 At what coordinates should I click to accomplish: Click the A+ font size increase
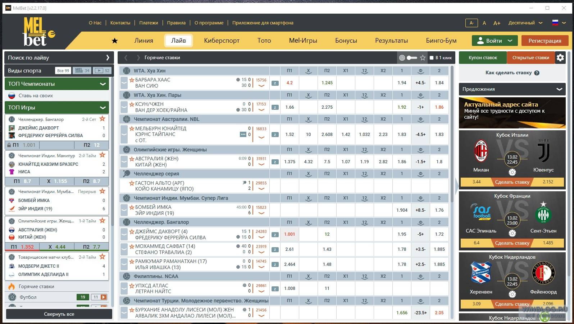[x=497, y=23]
